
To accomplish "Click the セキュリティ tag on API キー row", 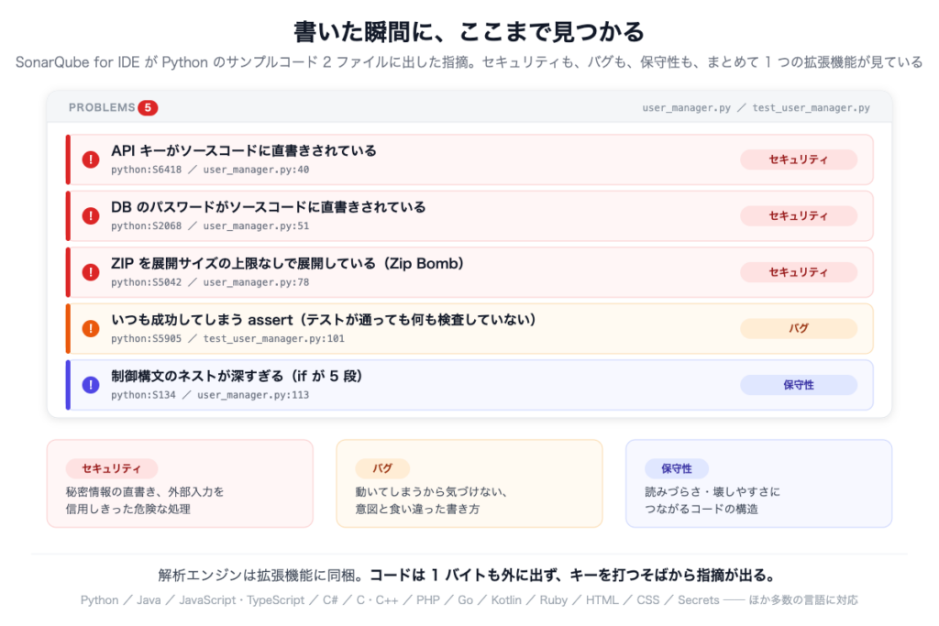I will click(x=799, y=159).
